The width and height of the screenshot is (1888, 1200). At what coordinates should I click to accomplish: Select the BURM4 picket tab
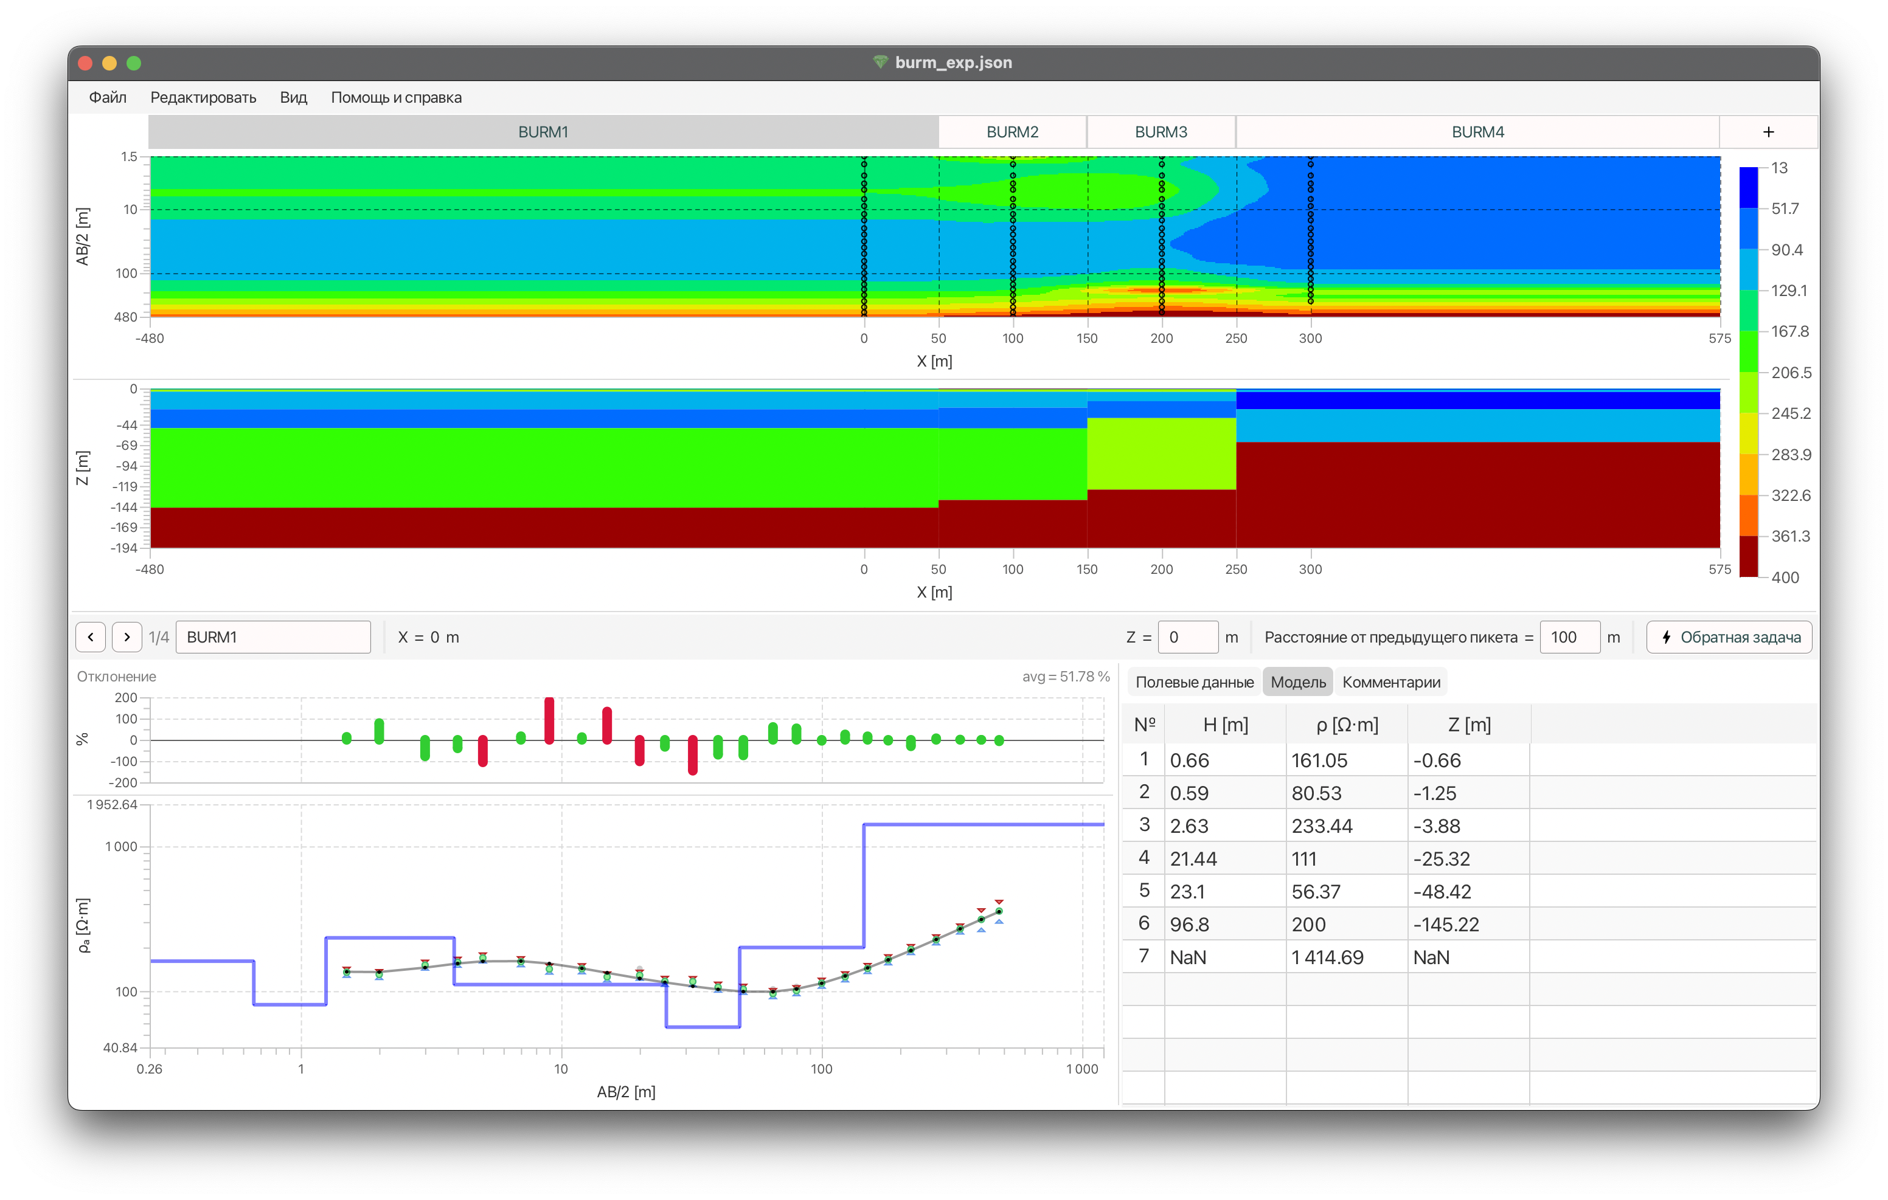point(1478,132)
